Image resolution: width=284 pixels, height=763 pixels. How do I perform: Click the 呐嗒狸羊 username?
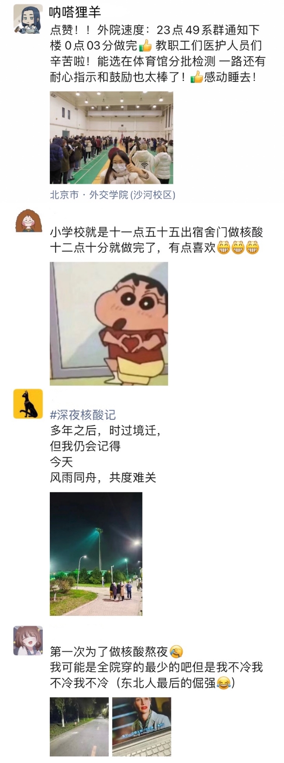click(75, 12)
